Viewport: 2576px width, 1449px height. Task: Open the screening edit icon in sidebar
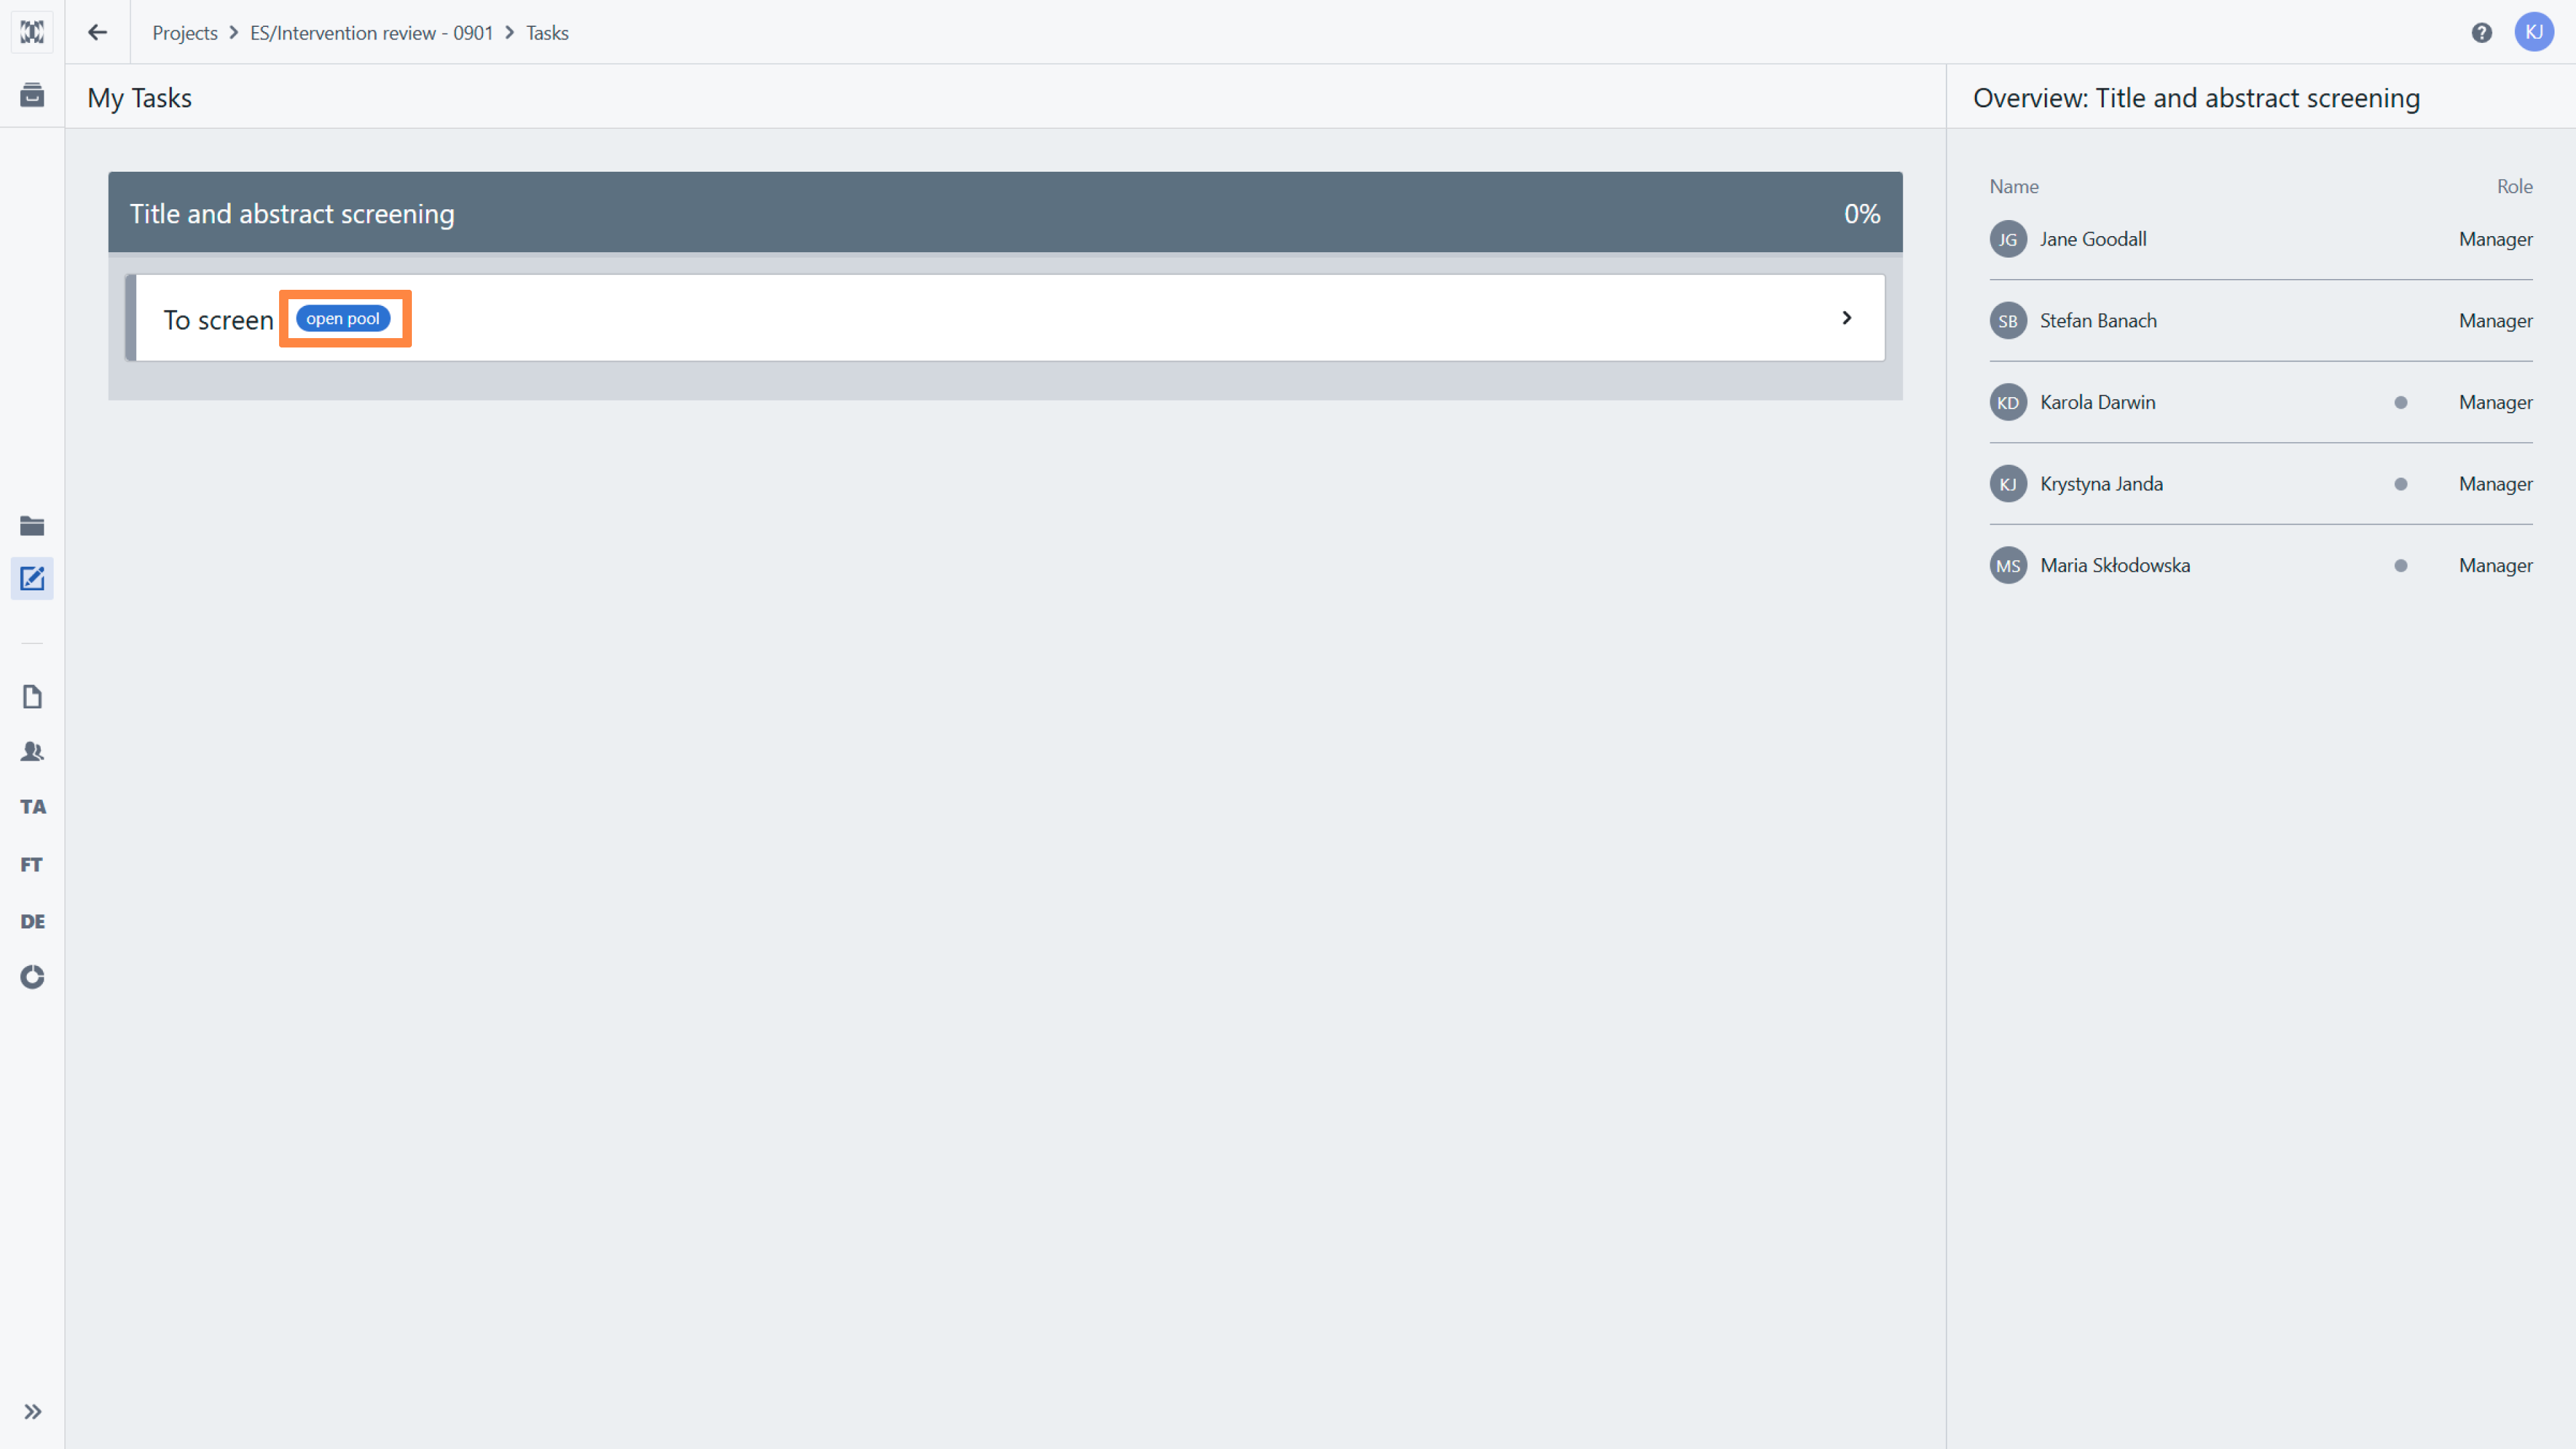point(31,578)
